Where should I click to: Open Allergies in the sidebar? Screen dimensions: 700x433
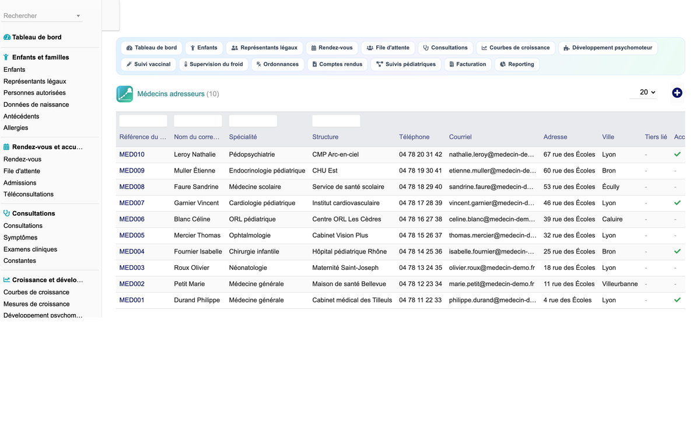point(16,128)
